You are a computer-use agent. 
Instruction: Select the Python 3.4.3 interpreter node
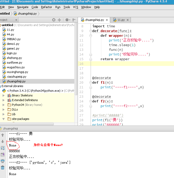click(35, 91)
